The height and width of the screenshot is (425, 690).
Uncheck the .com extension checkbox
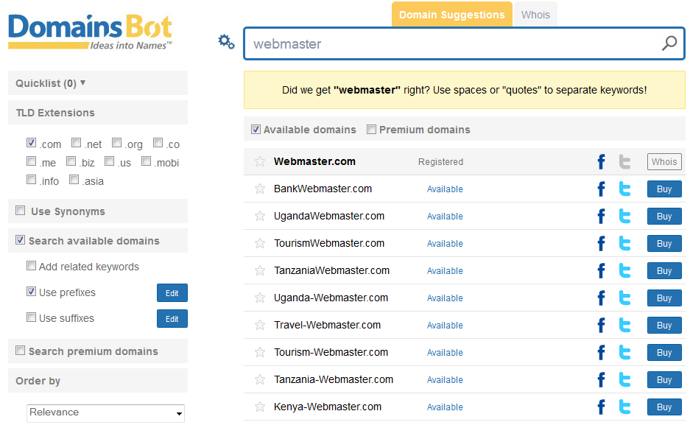tap(31, 143)
